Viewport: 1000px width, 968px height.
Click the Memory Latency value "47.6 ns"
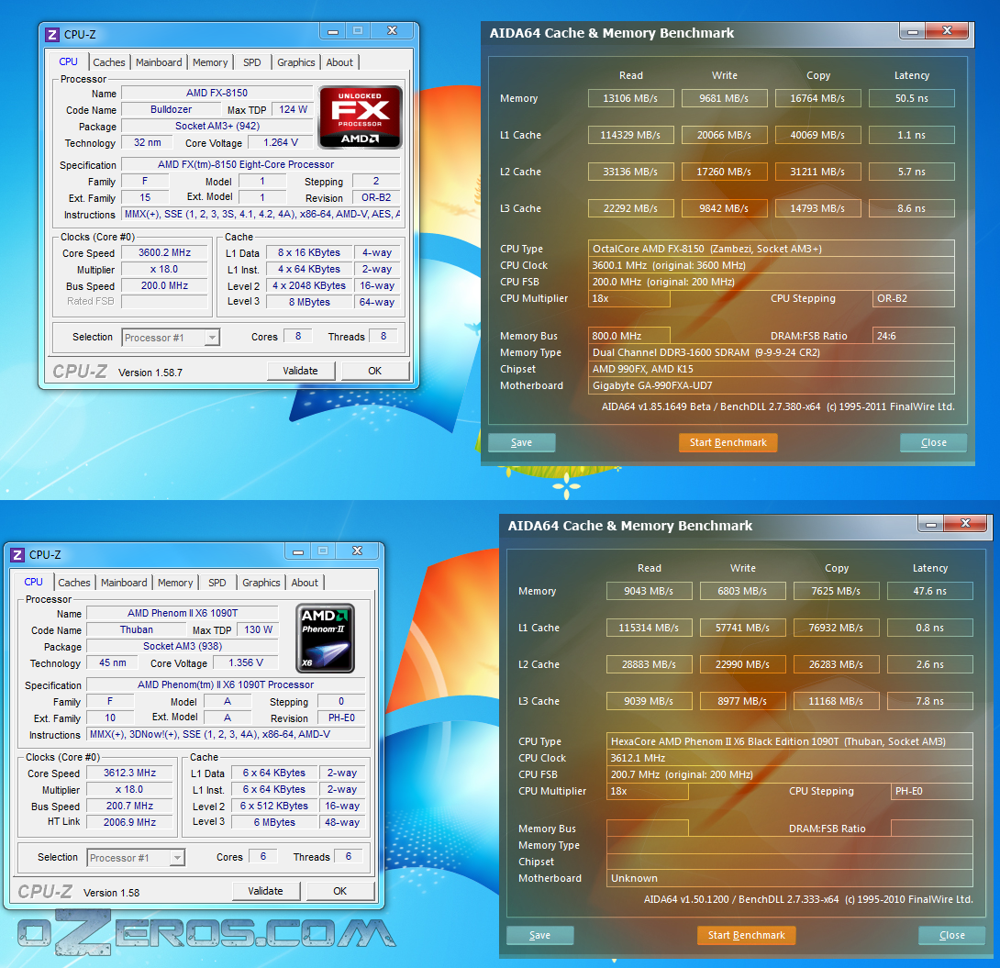tap(930, 591)
